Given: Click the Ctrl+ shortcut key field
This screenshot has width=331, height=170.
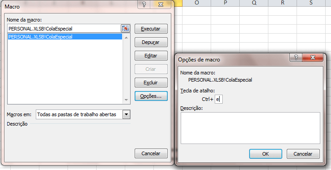Looking at the screenshot, I should 218,99.
